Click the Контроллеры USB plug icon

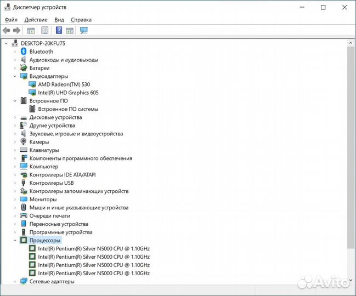23,183
